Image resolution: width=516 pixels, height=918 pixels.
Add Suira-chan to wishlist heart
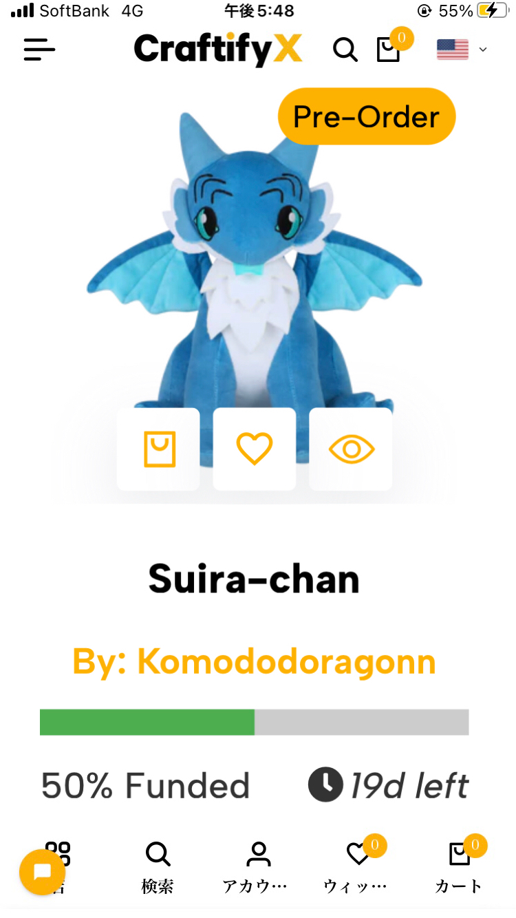tap(255, 449)
